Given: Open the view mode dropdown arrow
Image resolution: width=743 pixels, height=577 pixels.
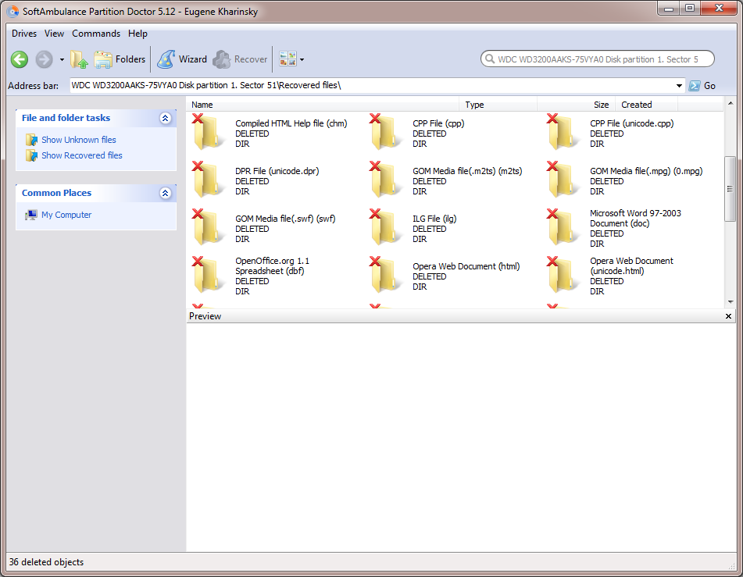Looking at the screenshot, I should coord(302,59).
